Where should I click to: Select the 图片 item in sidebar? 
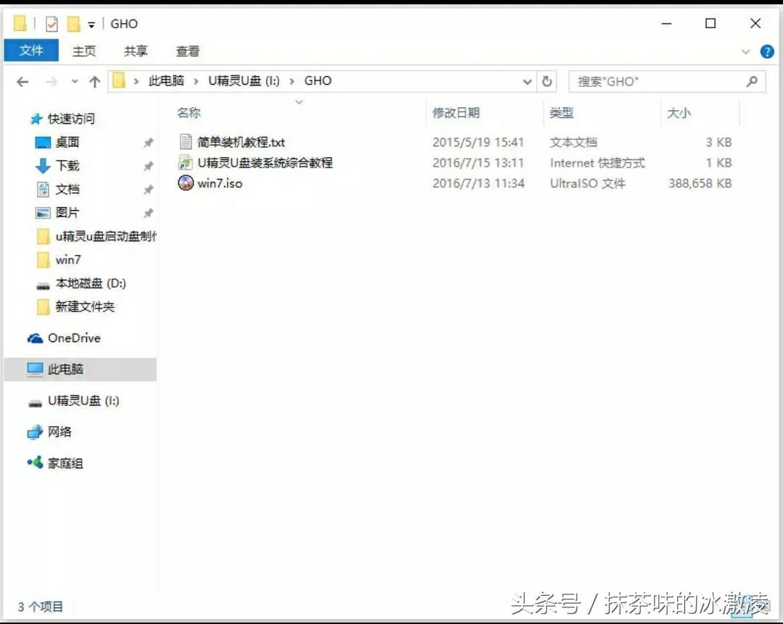(66, 212)
